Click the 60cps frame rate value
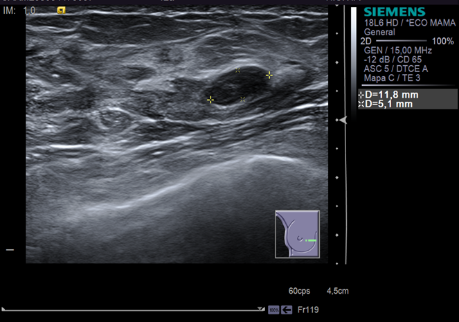 (299, 291)
